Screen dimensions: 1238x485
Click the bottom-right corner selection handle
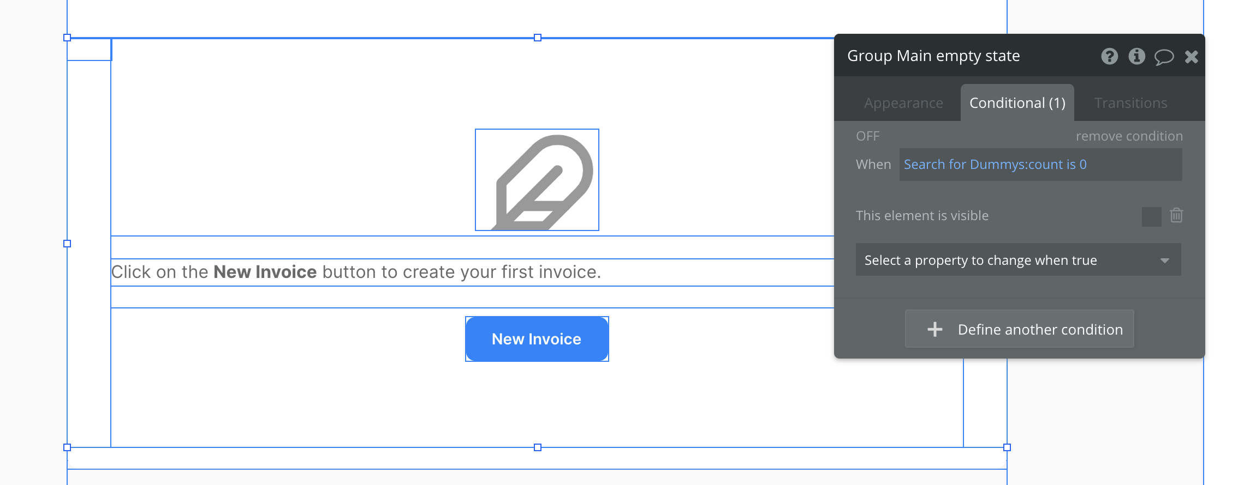pyautogui.click(x=1007, y=447)
